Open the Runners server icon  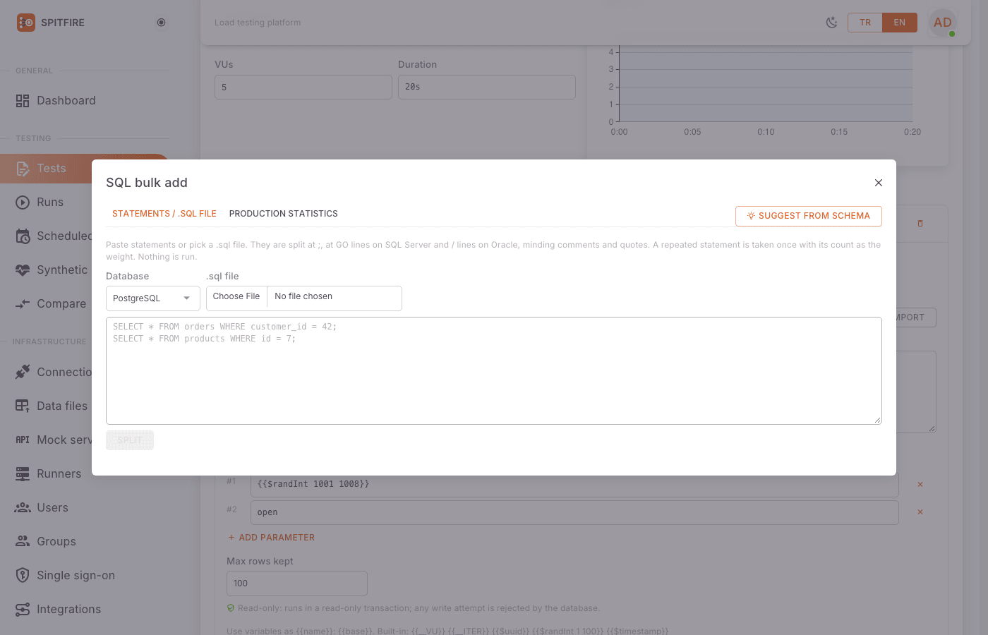tap(23, 473)
